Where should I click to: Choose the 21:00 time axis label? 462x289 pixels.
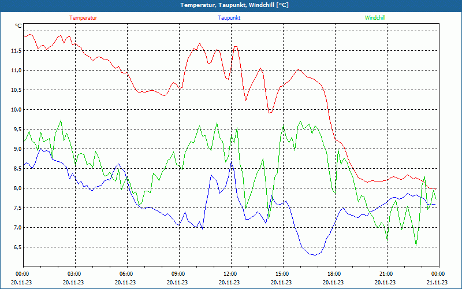[386, 274]
